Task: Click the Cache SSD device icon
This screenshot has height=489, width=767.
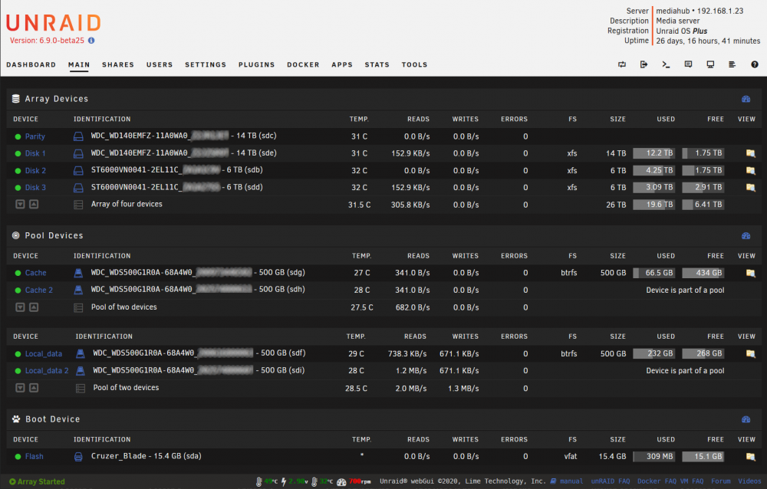Action: tap(78, 273)
